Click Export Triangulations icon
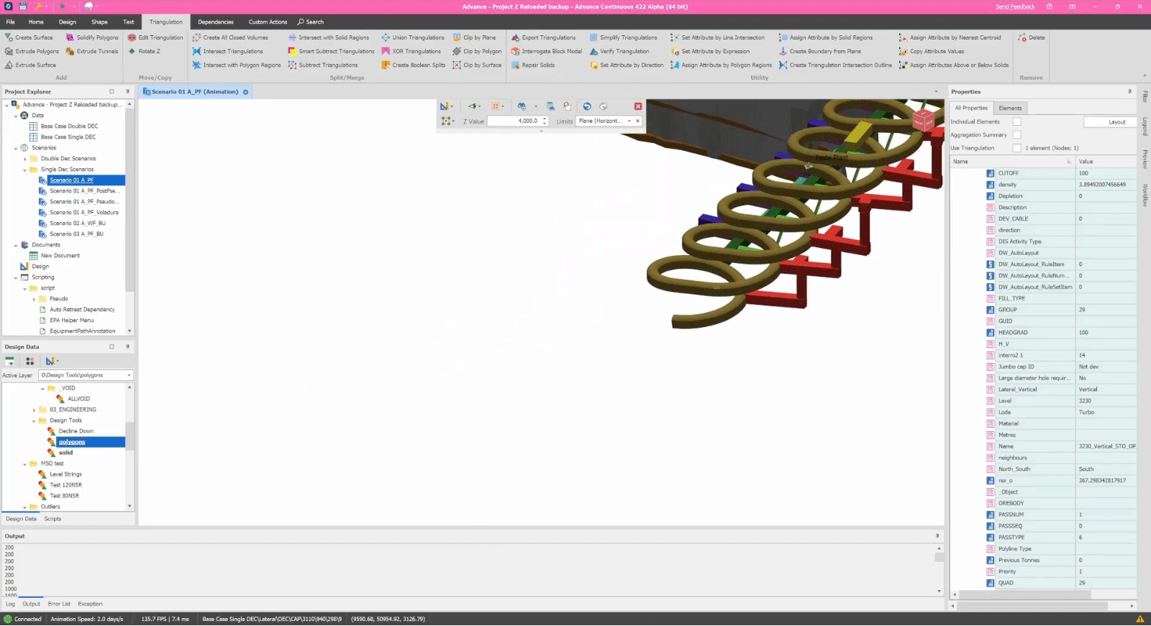Screen dimensions: 1151x626 coord(515,37)
